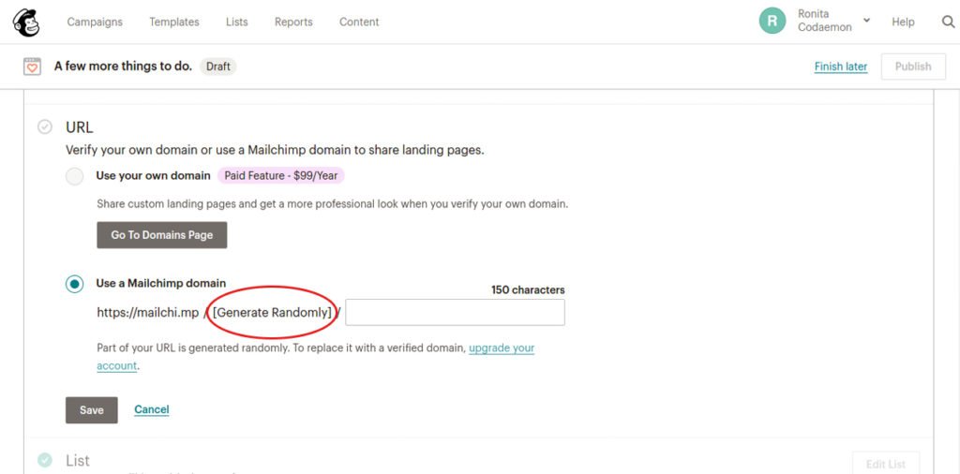Expand the Ronita Codaemon account dropdown
960x474 pixels.
pyautogui.click(x=866, y=21)
